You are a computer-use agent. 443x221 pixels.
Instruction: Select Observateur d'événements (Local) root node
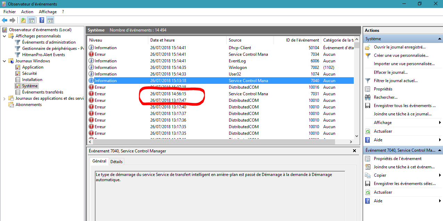[40, 30]
